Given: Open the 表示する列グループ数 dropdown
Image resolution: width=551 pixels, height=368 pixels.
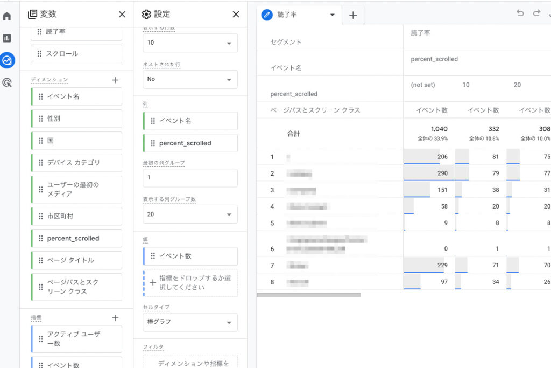Looking at the screenshot, I should pos(190,214).
